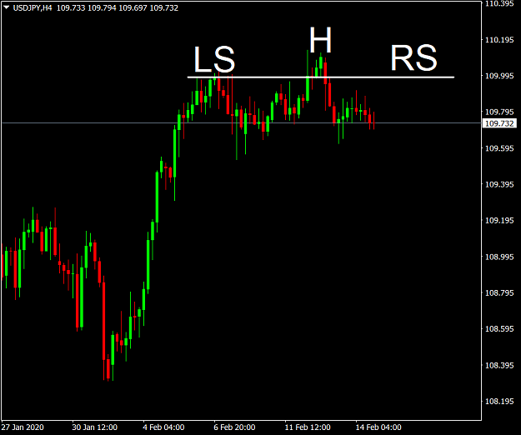Click the 11 Feb 12:00 time label
521x435 pixels.
pyautogui.click(x=308, y=427)
